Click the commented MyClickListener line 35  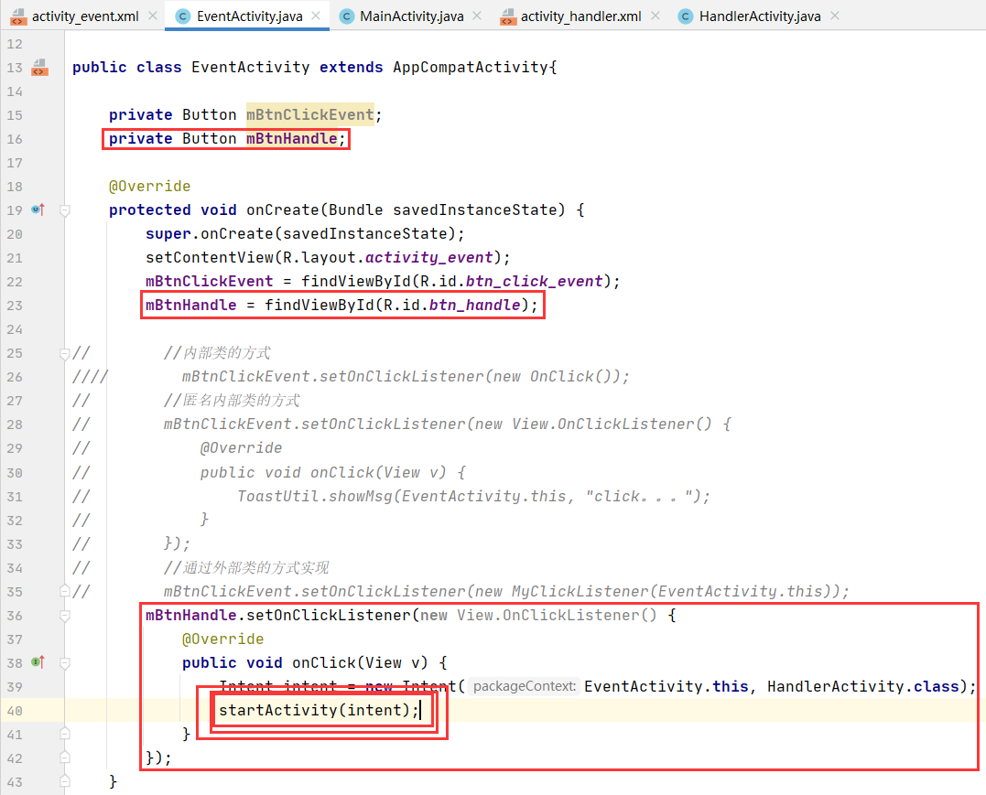point(506,591)
